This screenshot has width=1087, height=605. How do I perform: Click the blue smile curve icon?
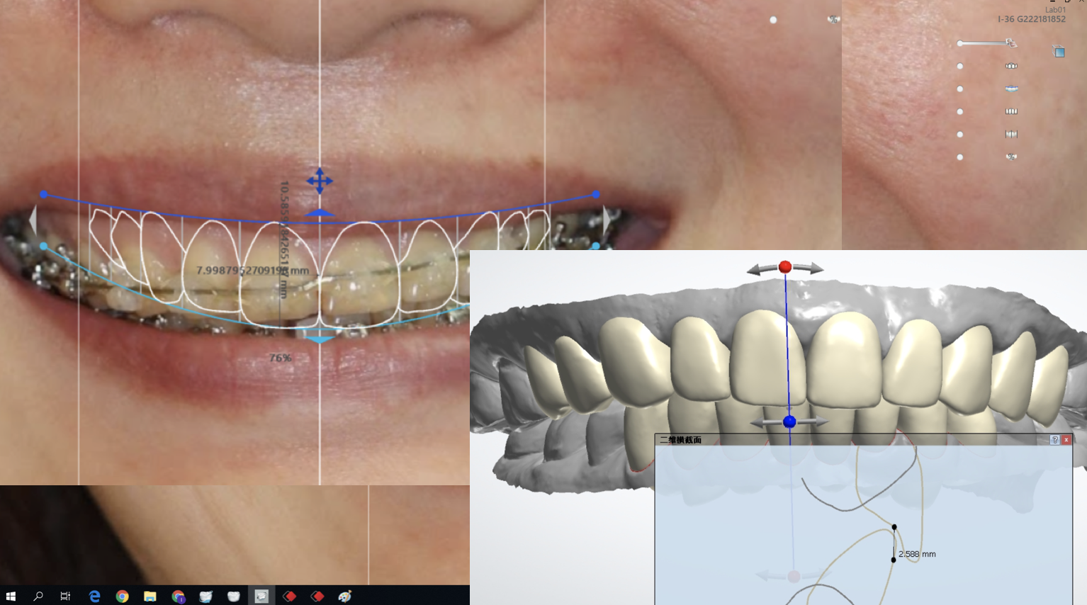tap(1011, 89)
